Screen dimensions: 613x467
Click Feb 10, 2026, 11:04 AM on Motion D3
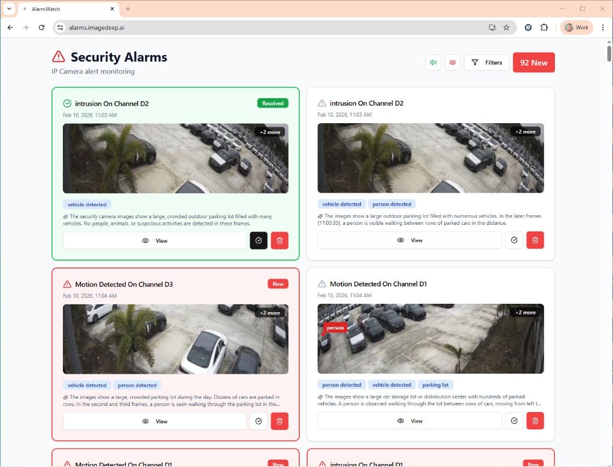pyautogui.click(x=90, y=296)
